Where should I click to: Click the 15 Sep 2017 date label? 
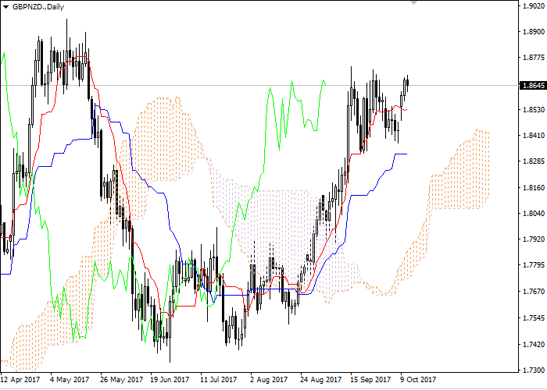[x=370, y=379]
